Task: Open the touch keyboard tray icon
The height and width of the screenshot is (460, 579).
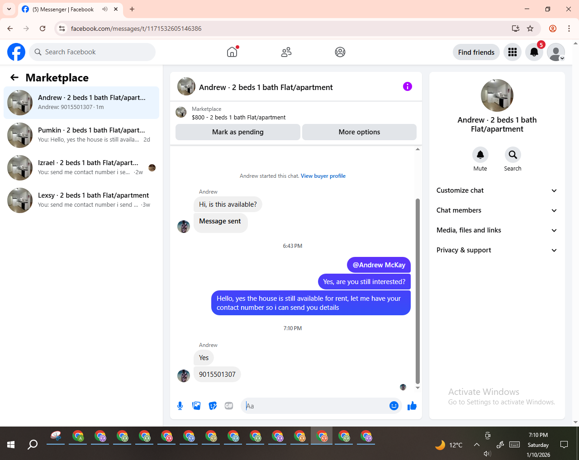Action: pyautogui.click(x=514, y=445)
